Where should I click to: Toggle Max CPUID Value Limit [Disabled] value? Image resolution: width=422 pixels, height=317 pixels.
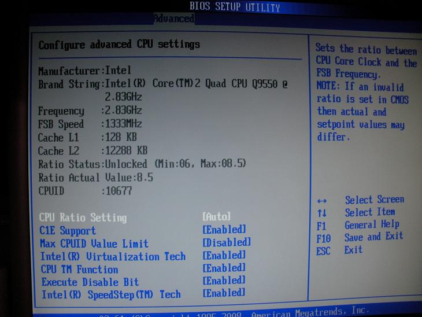point(227,242)
